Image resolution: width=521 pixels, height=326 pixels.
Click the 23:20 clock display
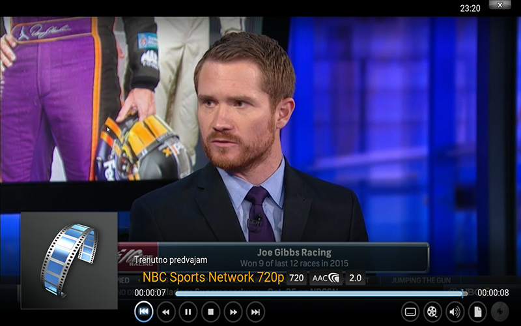click(x=470, y=8)
